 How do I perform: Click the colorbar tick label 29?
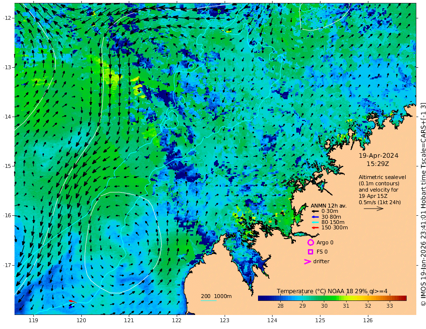coord(303,306)
